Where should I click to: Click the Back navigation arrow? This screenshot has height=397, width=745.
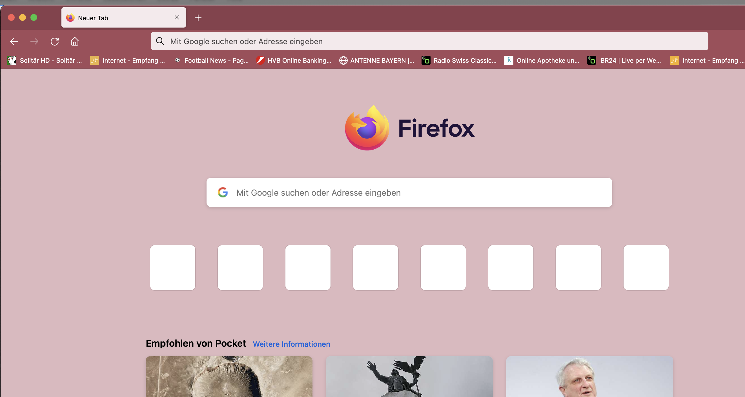14,42
